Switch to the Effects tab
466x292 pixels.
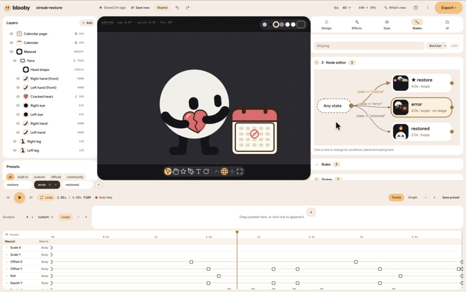(x=357, y=25)
